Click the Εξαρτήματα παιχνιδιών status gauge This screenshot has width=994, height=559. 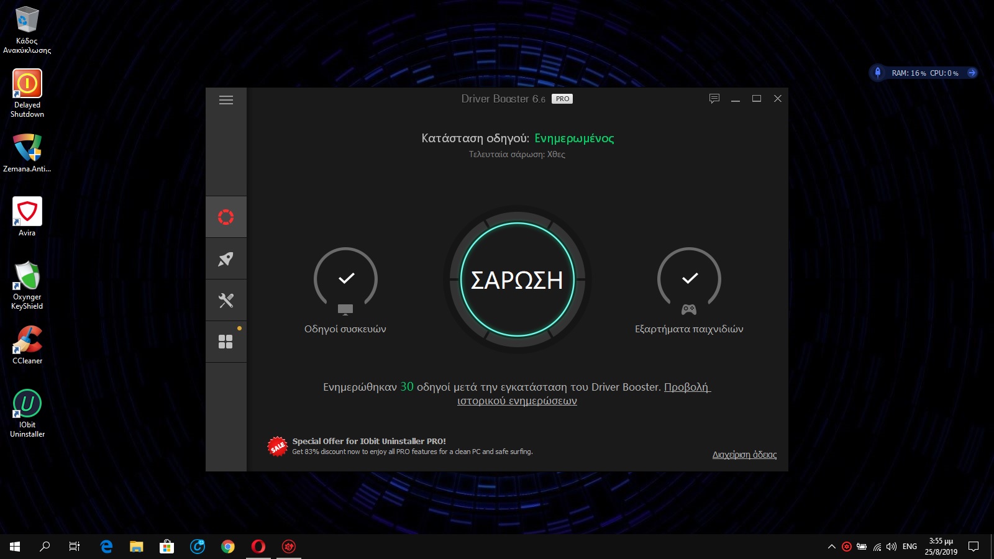point(689,279)
